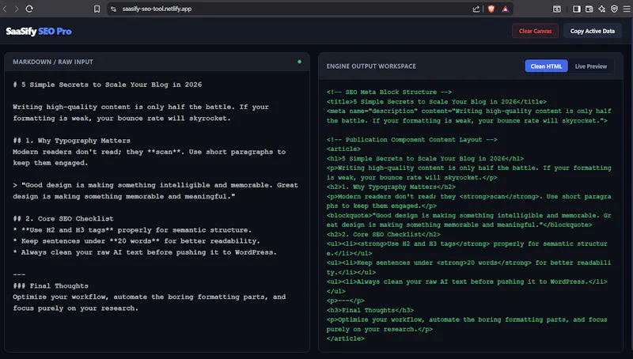
Task: Click the line '# 5 Simple Secrets to Scale Your Blog in 2026'
Action: coord(107,85)
